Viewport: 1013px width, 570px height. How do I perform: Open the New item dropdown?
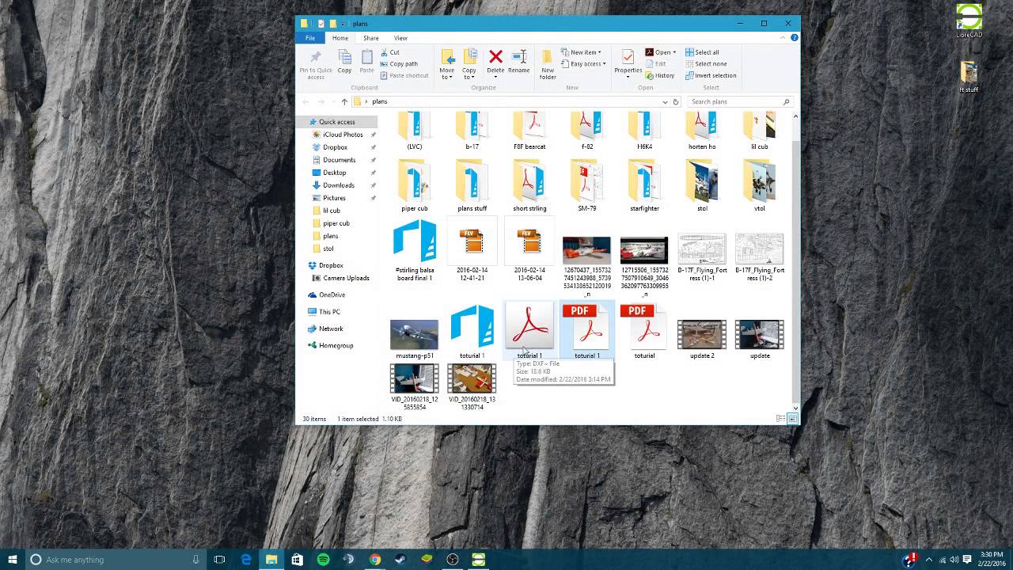coord(581,52)
